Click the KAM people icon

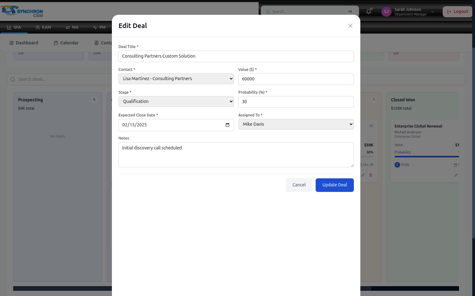(38, 27)
